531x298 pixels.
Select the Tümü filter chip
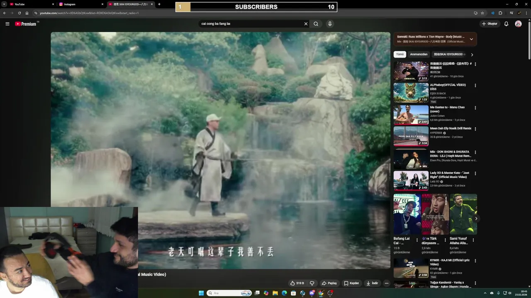[x=399, y=54]
